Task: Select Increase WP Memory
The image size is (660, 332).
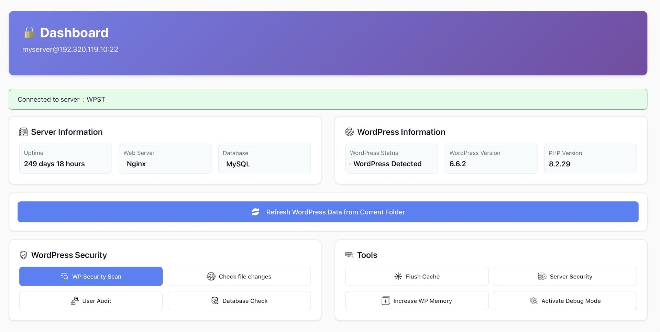Action: tap(417, 301)
